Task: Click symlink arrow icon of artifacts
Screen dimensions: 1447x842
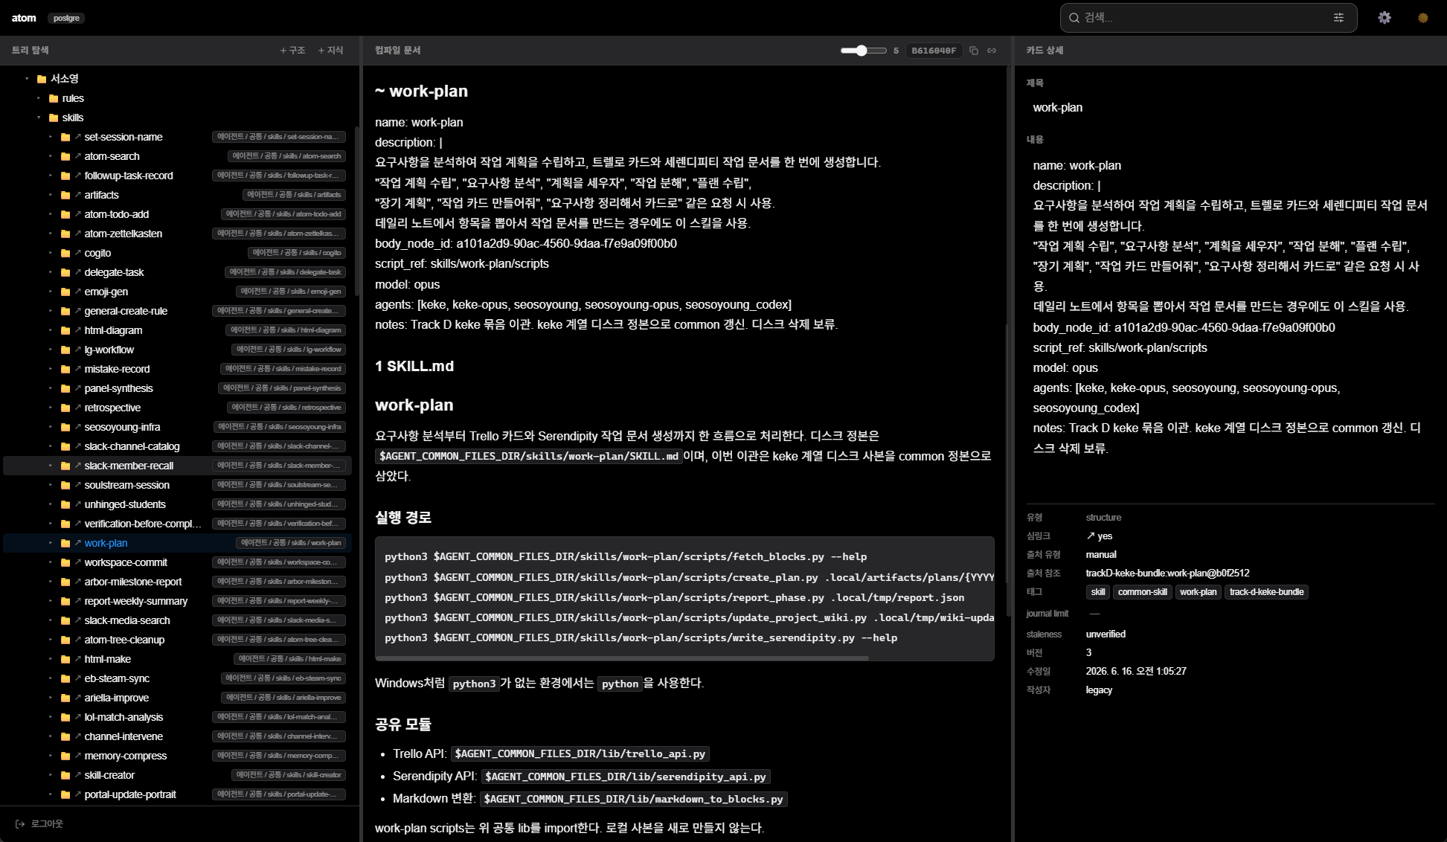Action: [77, 195]
